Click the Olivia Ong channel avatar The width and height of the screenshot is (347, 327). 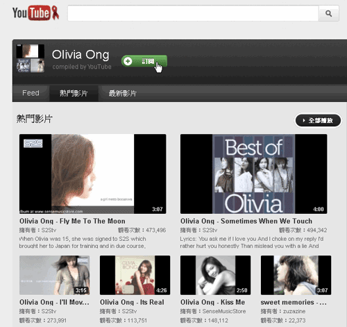[x=31, y=58]
